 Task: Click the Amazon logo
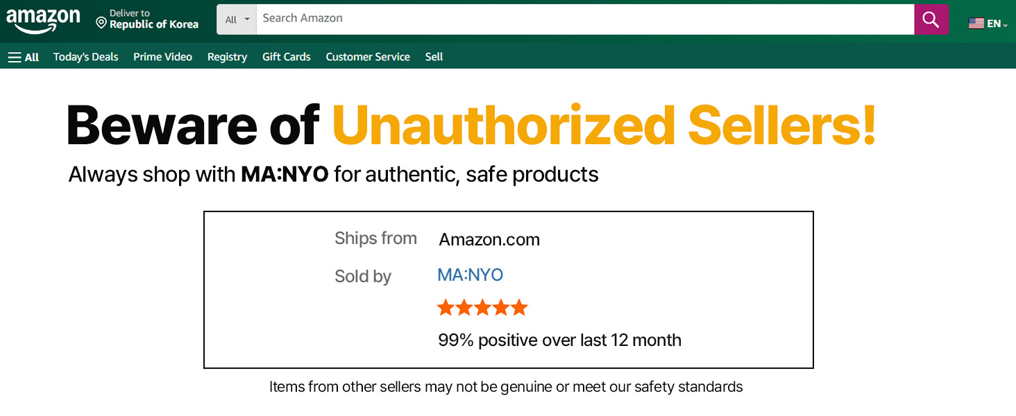coord(43,19)
